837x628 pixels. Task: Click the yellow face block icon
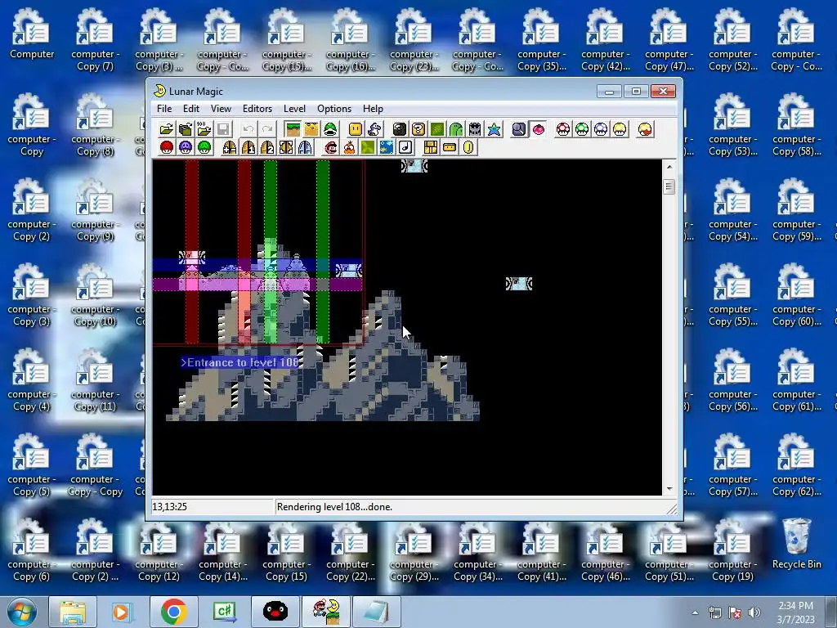pos(356,129)
